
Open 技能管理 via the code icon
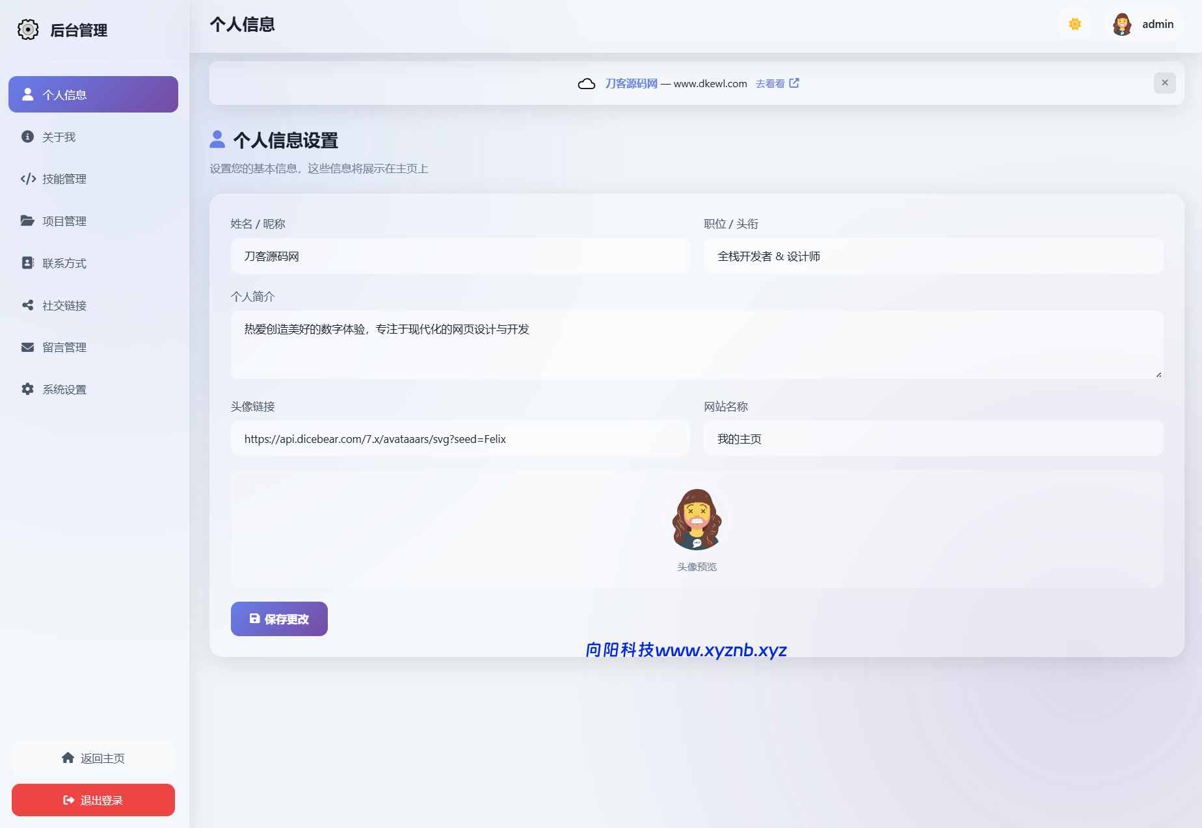[x=27, y=179]
